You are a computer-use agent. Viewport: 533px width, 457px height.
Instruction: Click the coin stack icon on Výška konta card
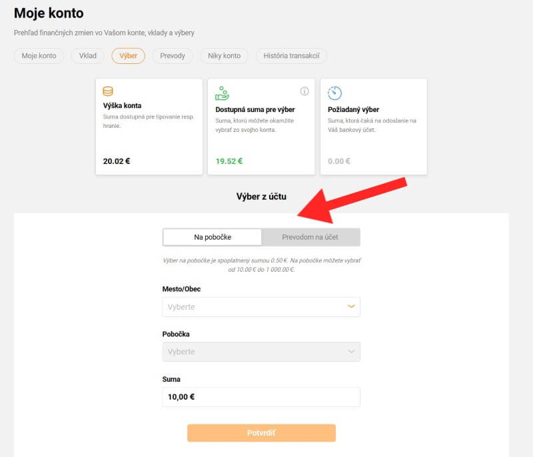(x=108, y=91)
